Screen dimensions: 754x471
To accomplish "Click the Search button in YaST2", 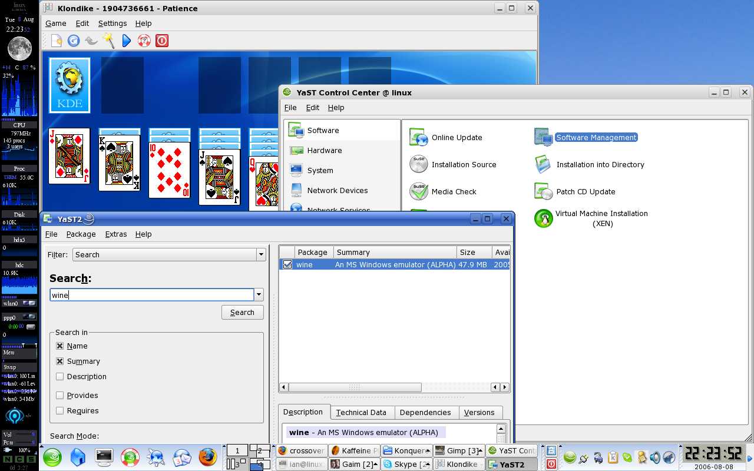I will tap(242, 313).
